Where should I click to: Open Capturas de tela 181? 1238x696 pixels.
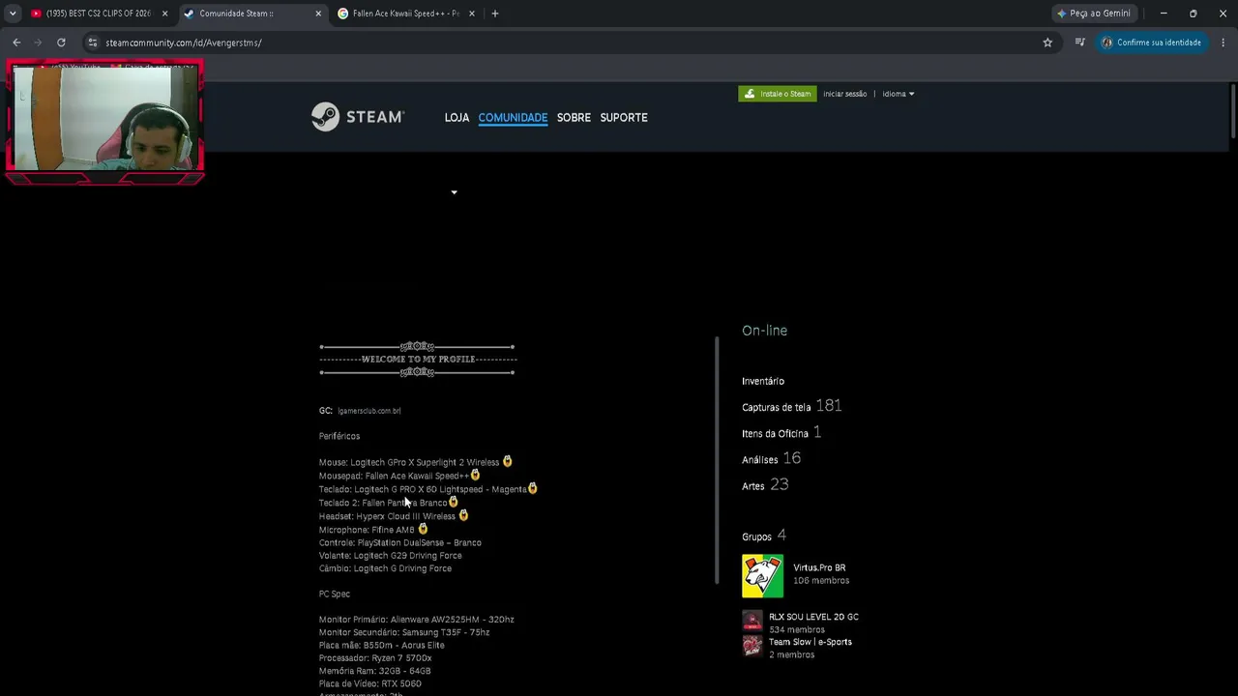791,406
